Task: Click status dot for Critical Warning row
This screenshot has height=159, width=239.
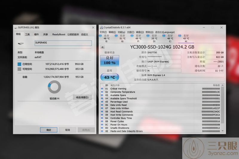Action: point(102,89)
